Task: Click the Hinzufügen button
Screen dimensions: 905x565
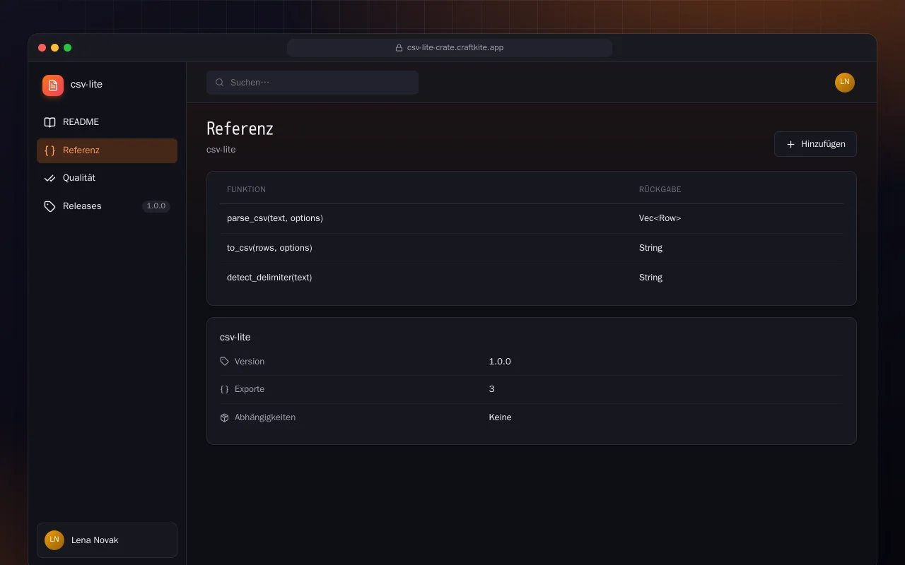Action: click(x=815, y=144)
